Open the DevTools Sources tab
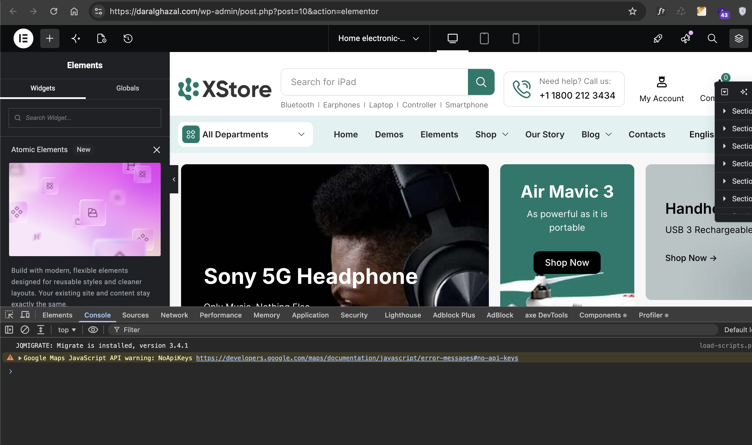This screenshot has height=445, width=752. pos(135,315)
